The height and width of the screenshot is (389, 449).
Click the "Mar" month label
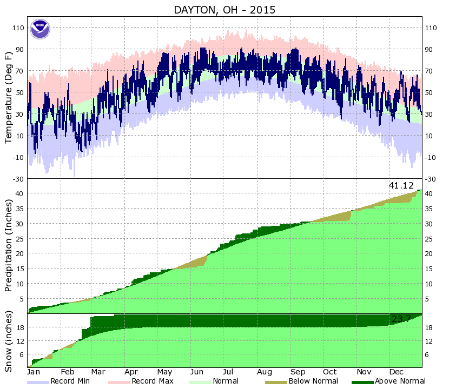point(98,372)
